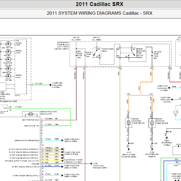Click the TRACTION OFF IND lamp symbol
Screen dimensions: 181x181
click(8, 59)
